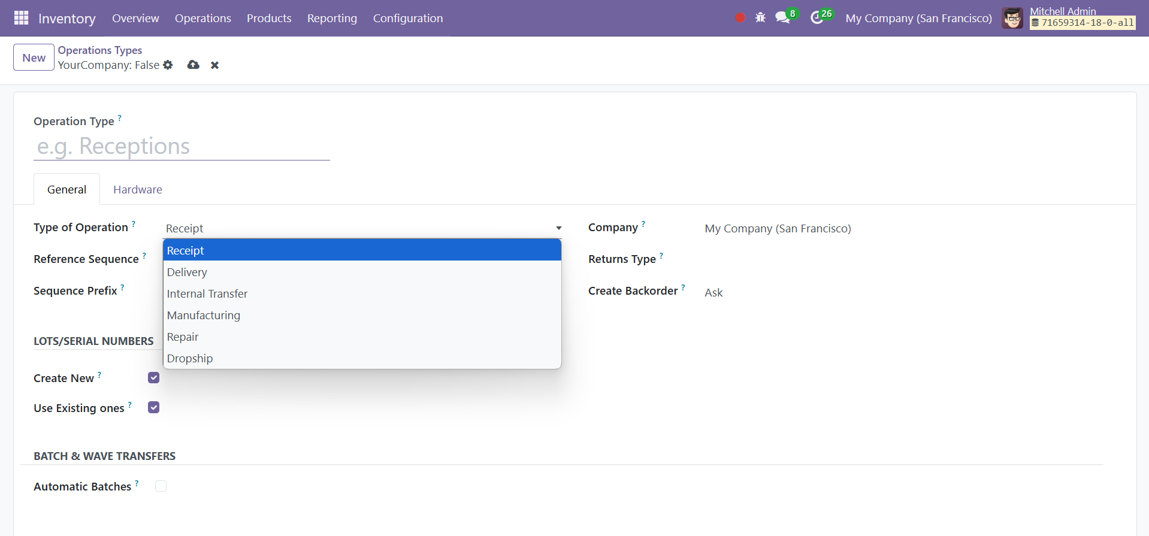Enable the Automatic Batches checkbox
Screen dimensions: 1149x536
click(x=161, y=486)
